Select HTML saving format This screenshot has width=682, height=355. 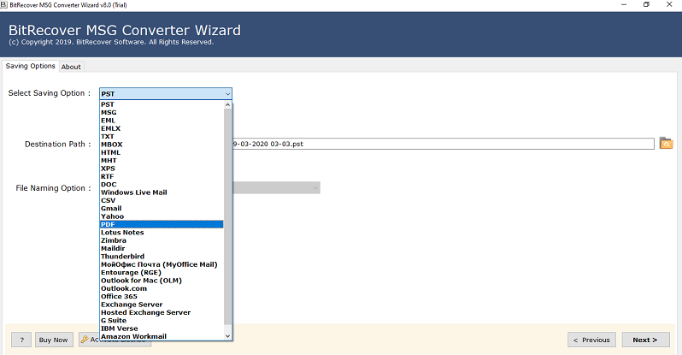coord(162,152)
